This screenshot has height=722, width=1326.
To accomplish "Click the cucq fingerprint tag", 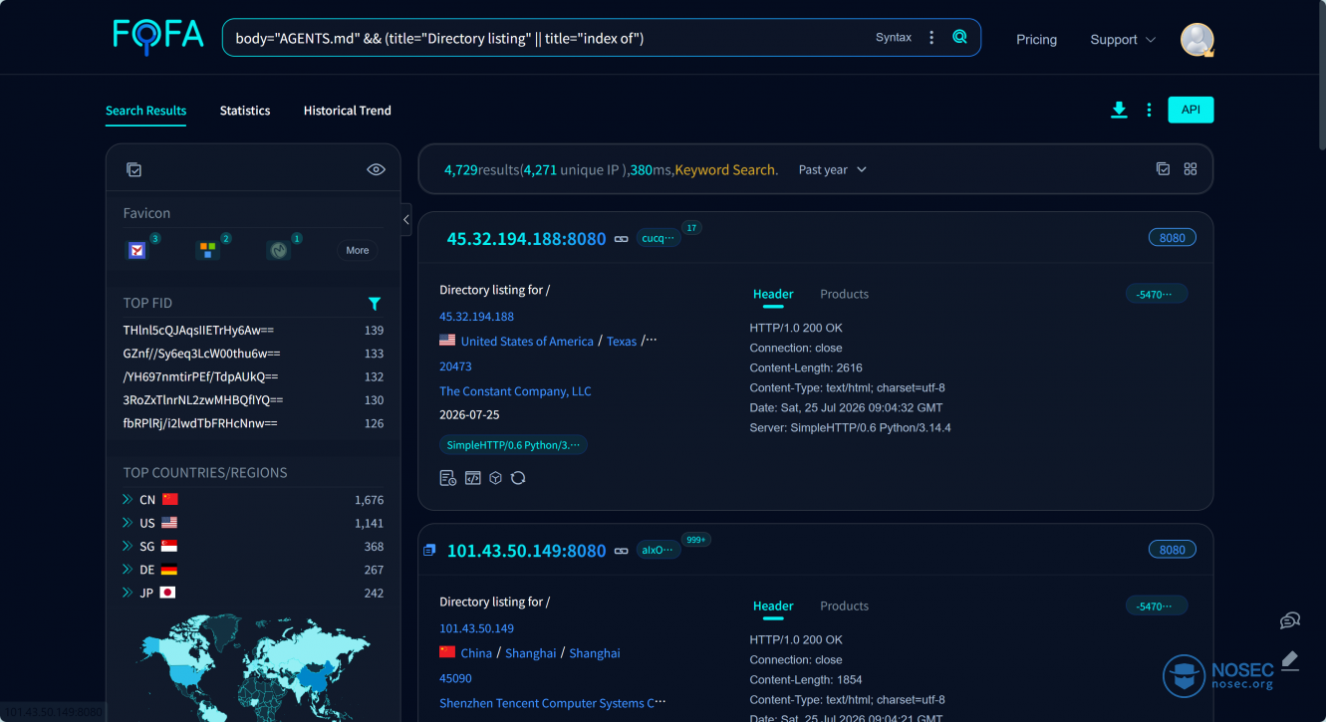I will click(659, 238).
